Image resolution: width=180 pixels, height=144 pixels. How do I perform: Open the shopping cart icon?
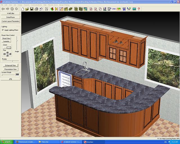pyautogui.click(x=124, y=9)
